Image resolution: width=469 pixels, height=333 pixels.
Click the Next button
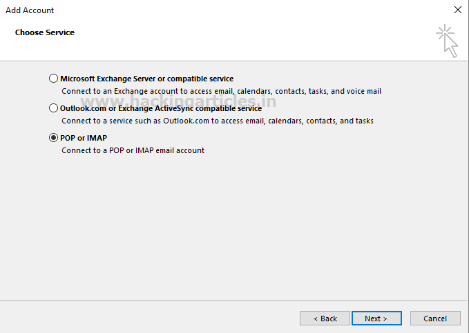click(x=376, y=319)
